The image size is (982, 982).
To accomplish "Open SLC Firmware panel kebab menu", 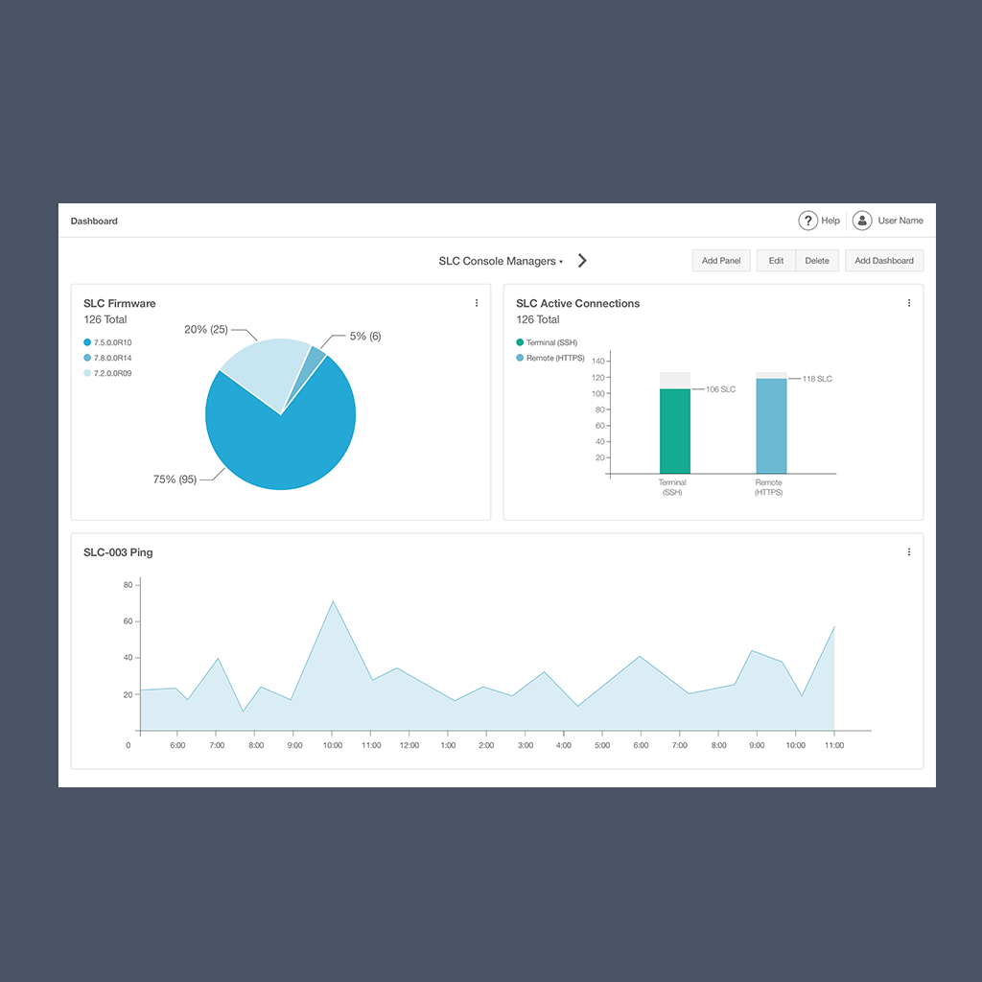I will pyautogui.click(x=477, y=303).
